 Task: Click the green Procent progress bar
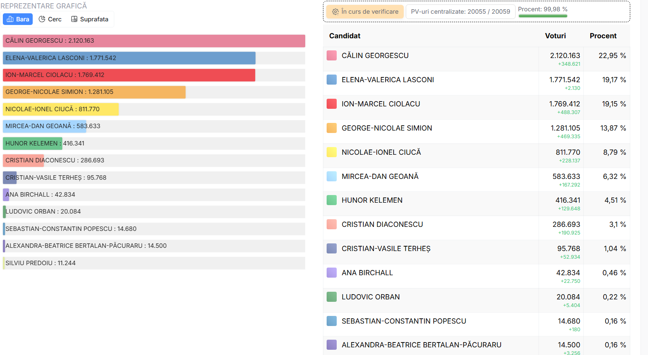(x=543, y=16)
